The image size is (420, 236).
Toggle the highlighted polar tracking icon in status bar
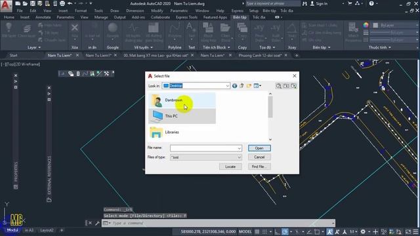point(285,231)
